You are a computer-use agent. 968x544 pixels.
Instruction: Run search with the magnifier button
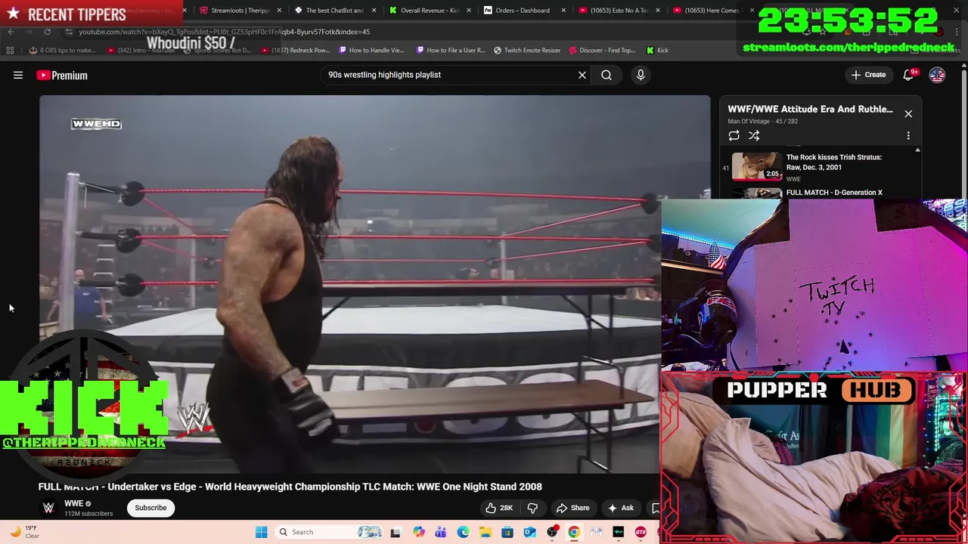(x=607, y=75)
